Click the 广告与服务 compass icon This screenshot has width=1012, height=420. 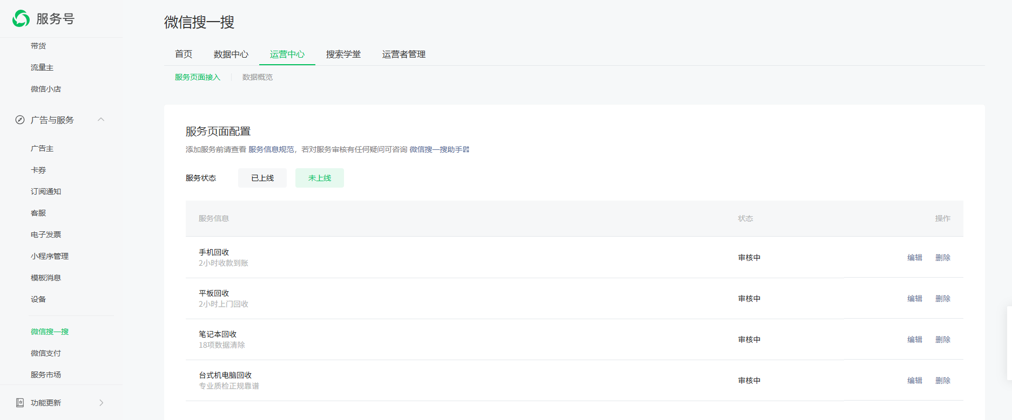click(x=20, y=120)
